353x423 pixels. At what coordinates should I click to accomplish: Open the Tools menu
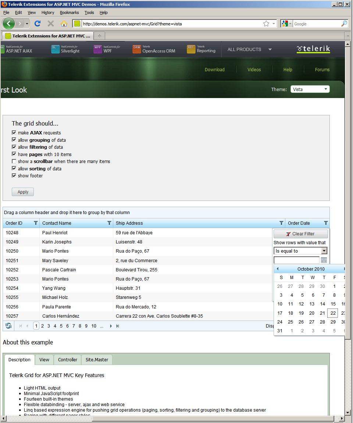coord(89,12)
